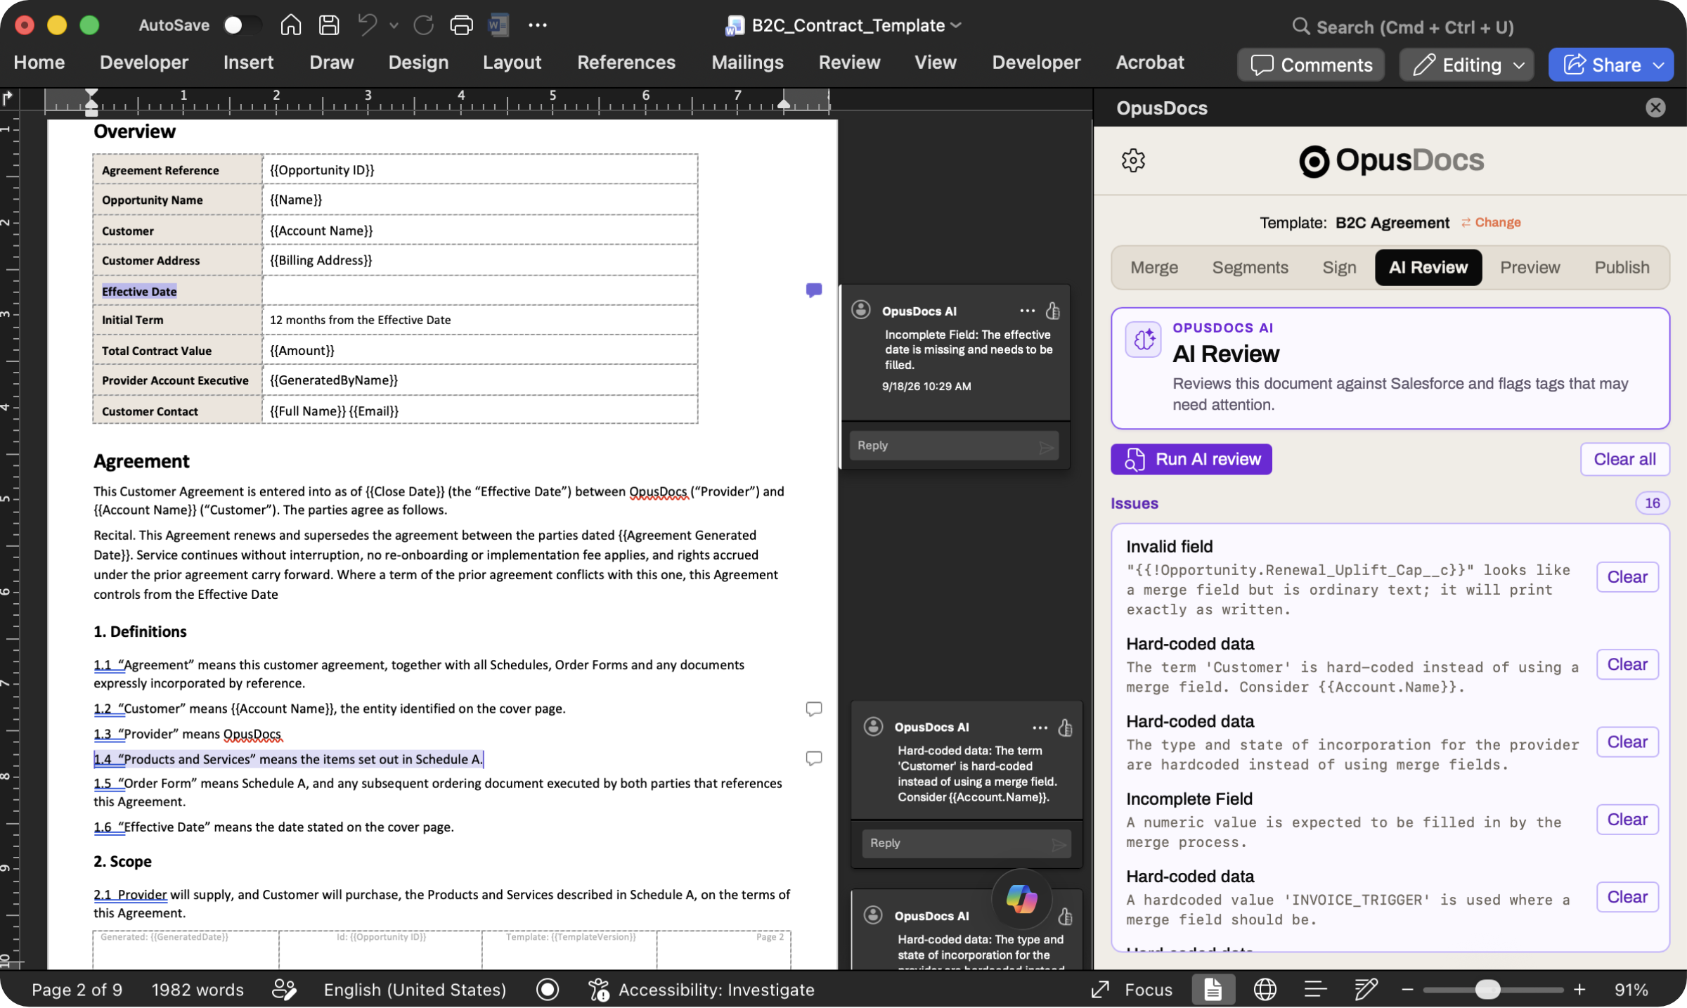This screenshot has height=1008, width=1687.
Task: Clear the 'Invalid field' issue
Action: 1627,577
